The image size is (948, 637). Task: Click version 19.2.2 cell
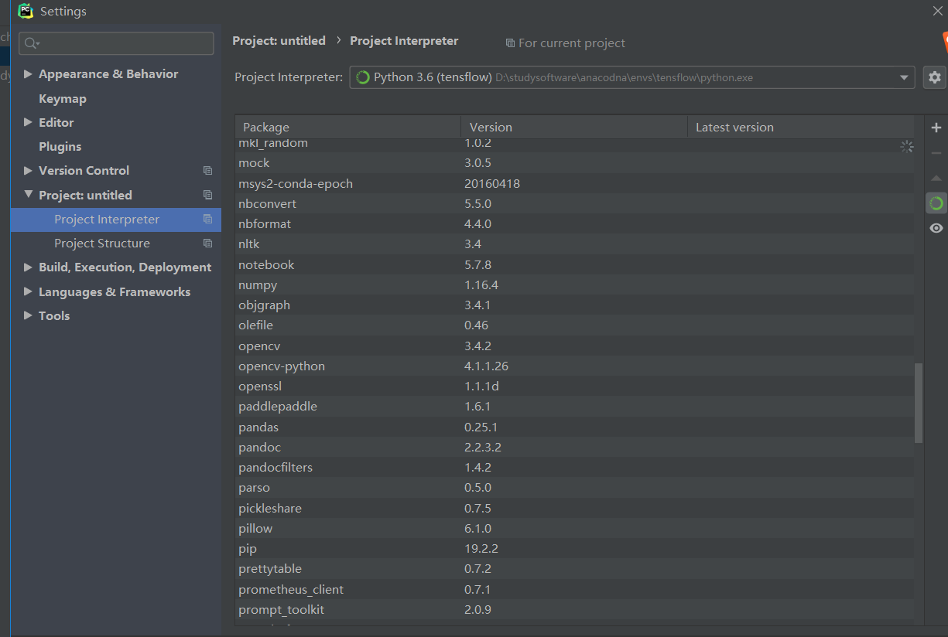coord(481,549)
